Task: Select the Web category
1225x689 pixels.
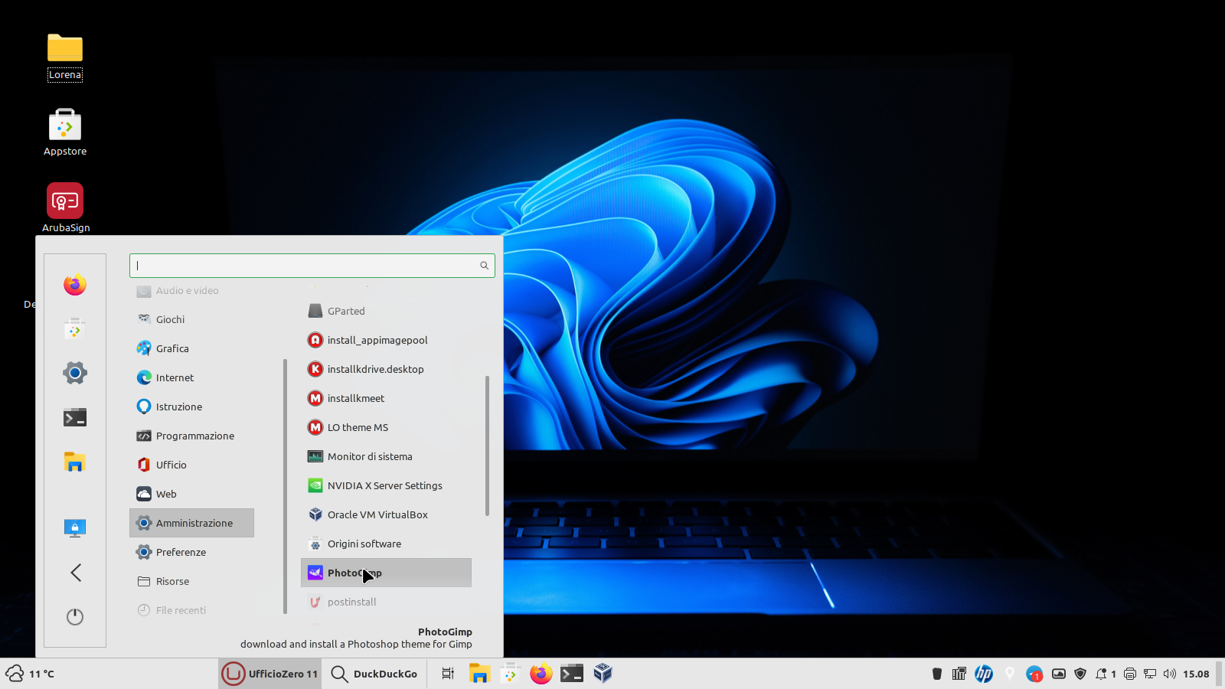Action: 191,494
